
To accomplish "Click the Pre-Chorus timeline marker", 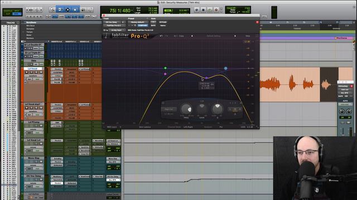I will (x=341, y=38).
